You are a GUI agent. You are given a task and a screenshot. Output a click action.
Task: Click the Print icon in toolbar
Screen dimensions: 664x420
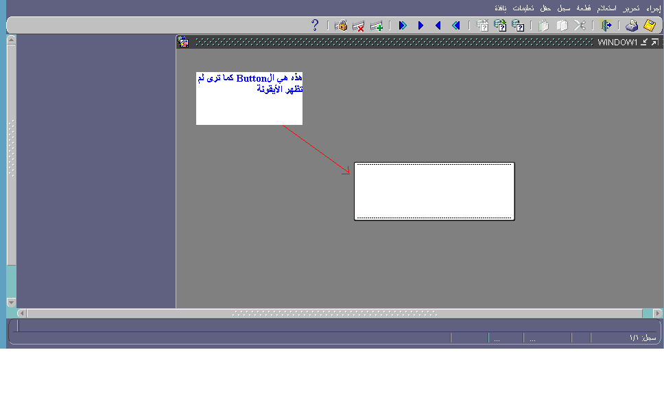pos(632,25)
